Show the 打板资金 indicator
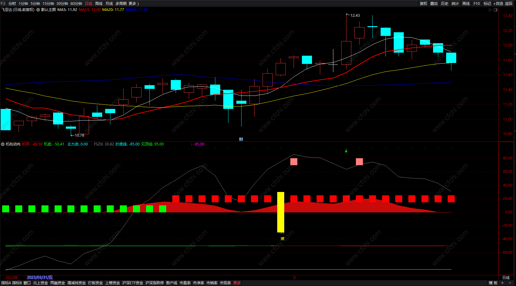 (x=95, y=283)
